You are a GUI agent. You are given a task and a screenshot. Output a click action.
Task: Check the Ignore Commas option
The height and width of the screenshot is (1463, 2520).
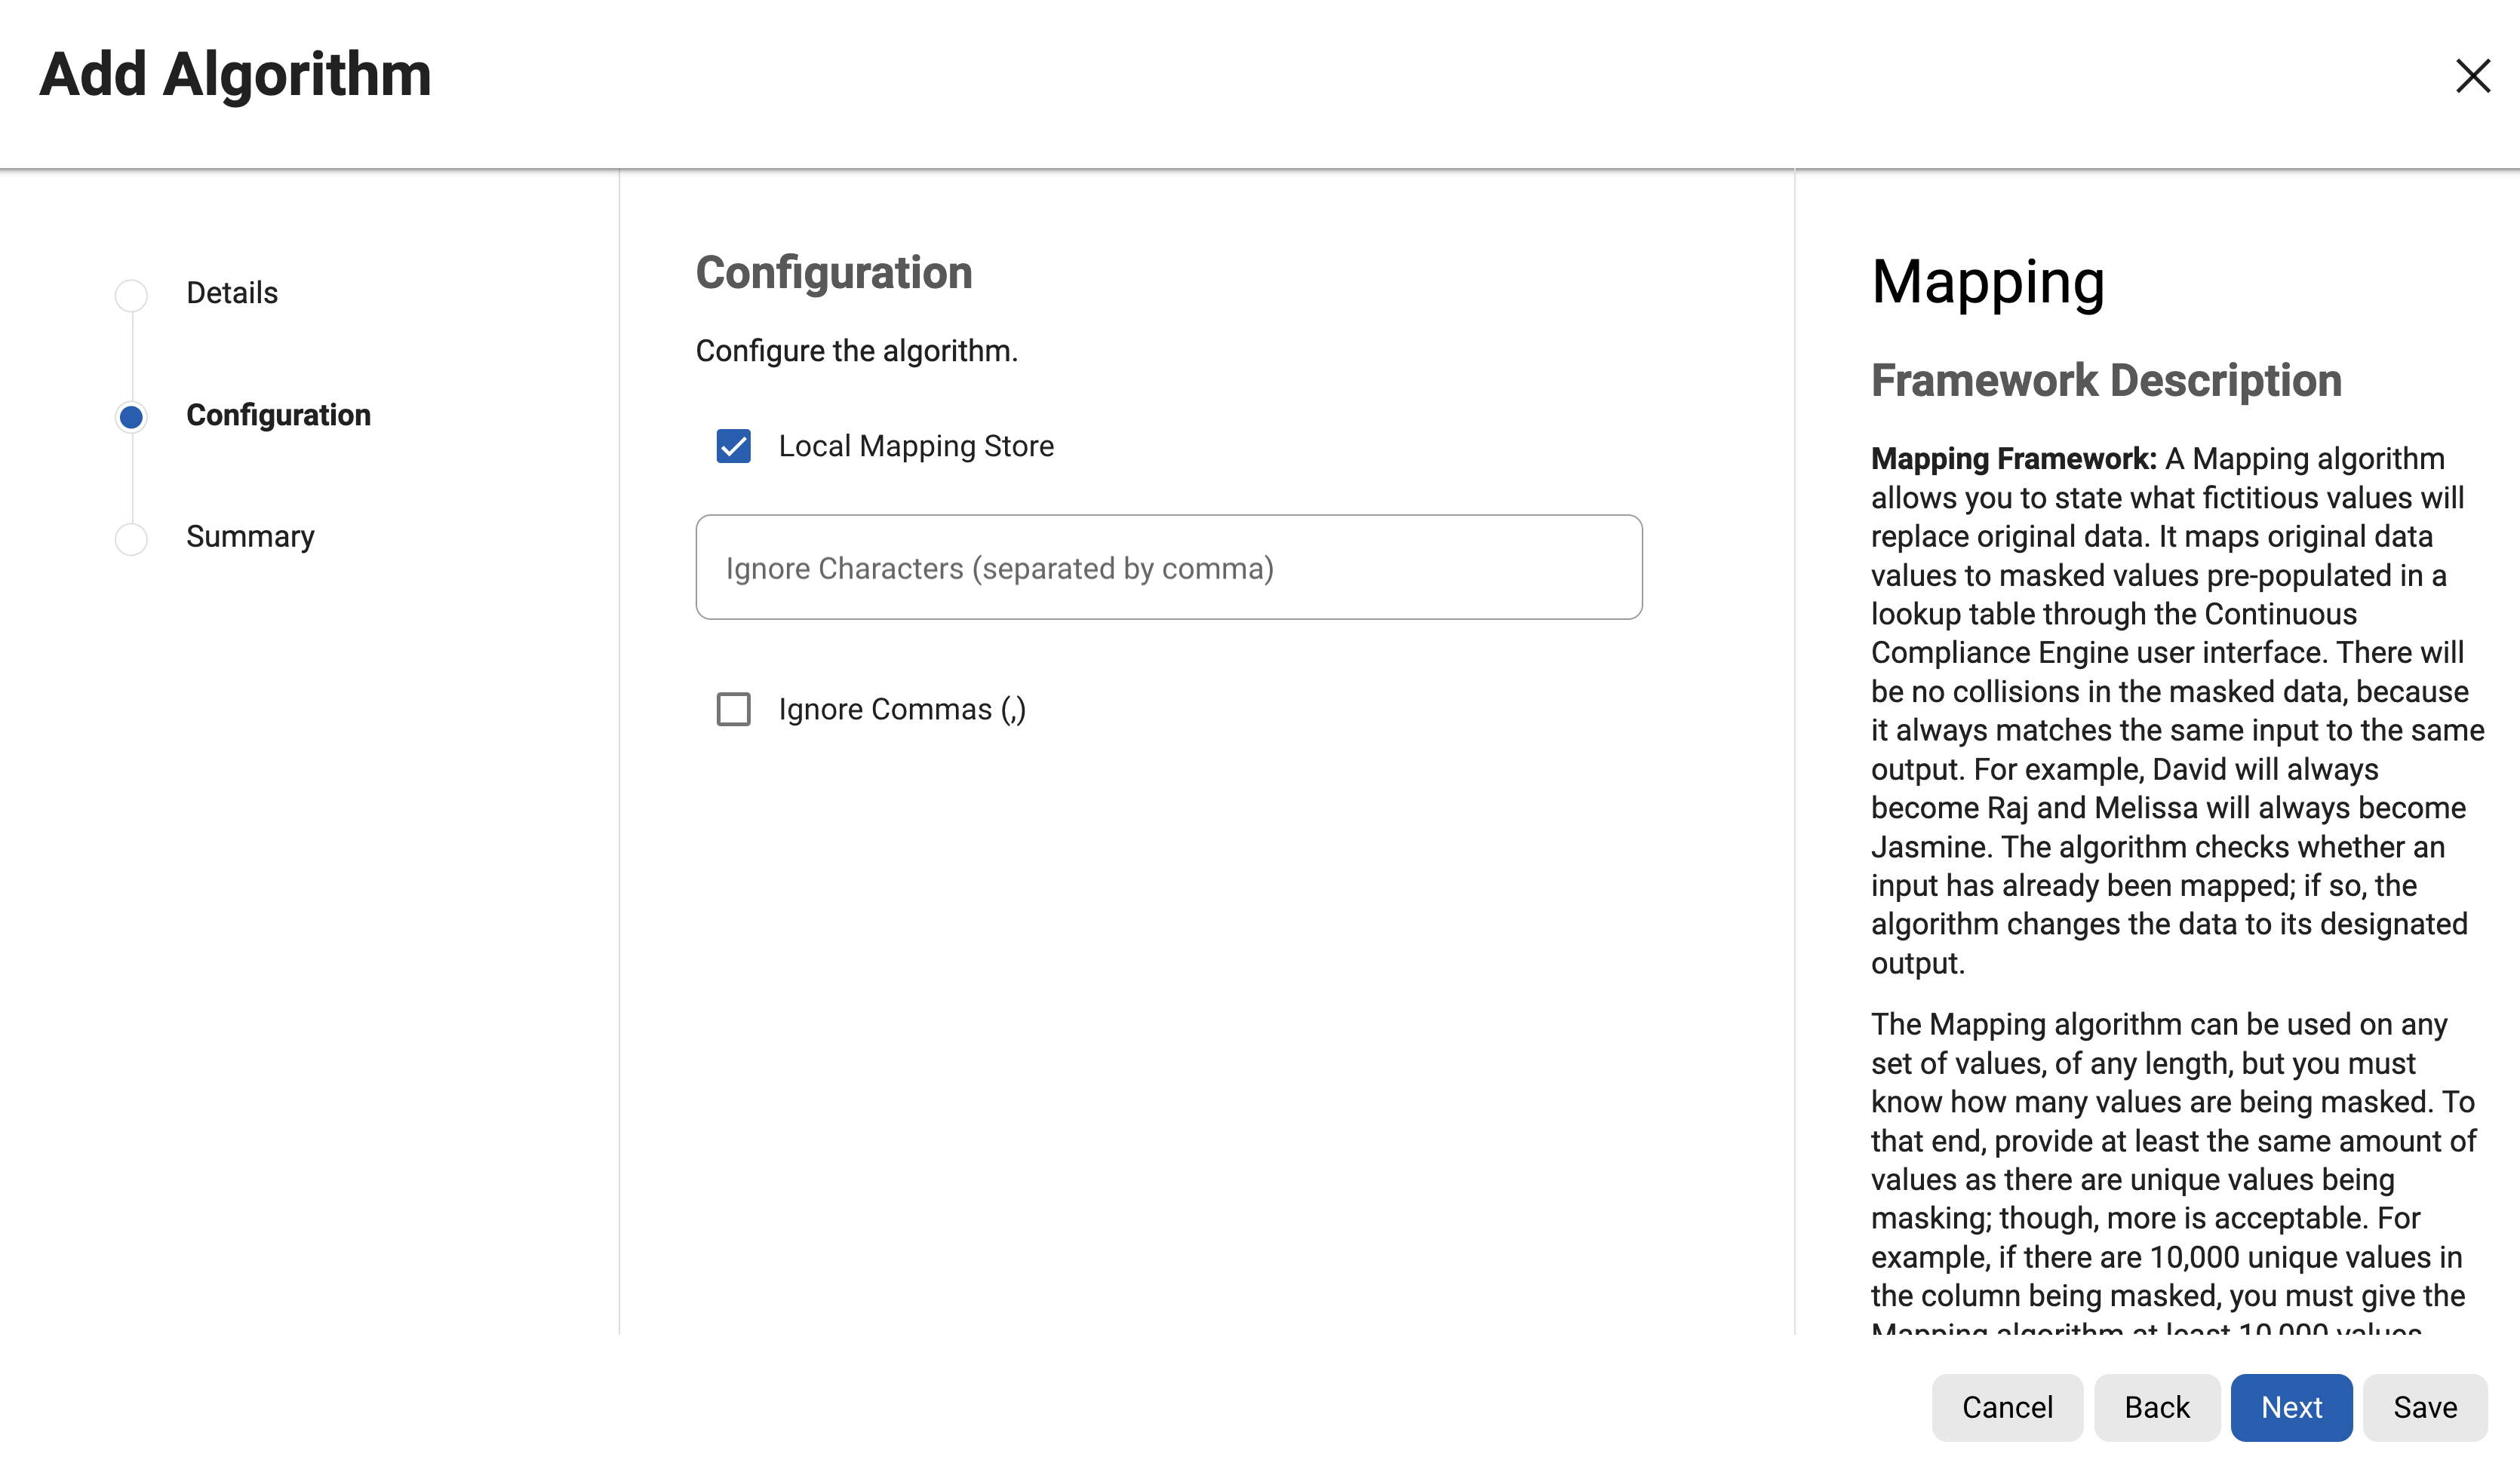[x=733, y=710]
